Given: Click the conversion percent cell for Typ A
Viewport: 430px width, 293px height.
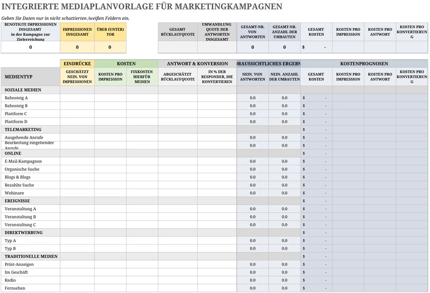Looking at the screenshot, I should point(217,241).
